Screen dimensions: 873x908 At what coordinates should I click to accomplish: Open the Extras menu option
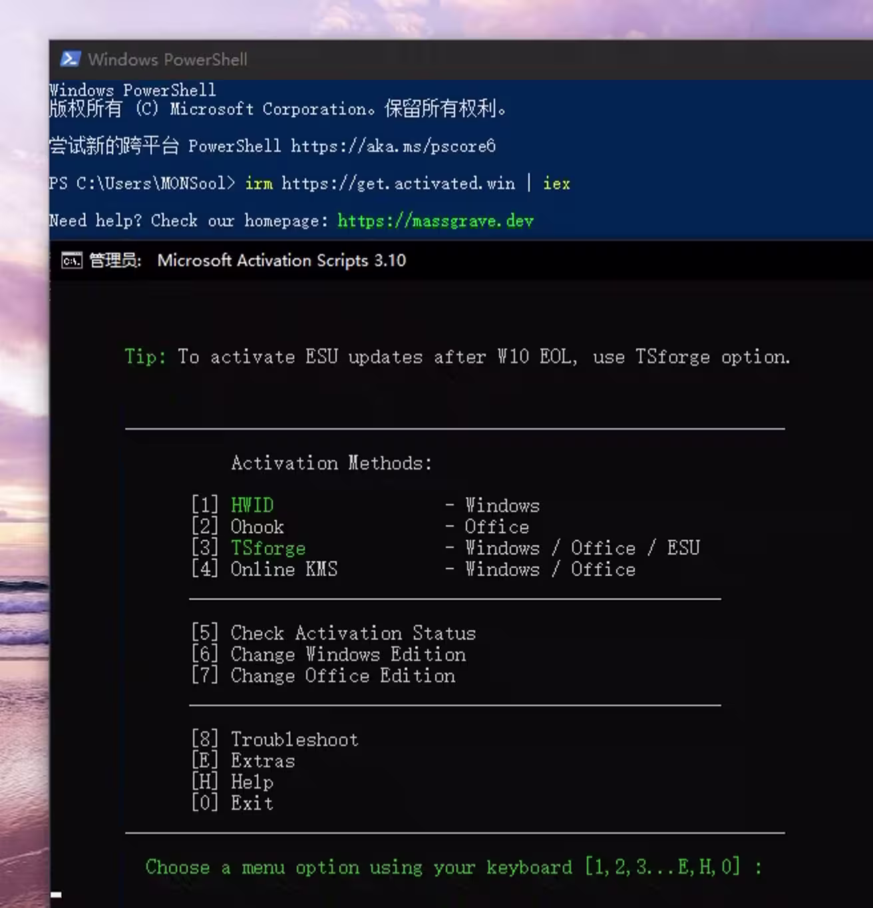262,760
